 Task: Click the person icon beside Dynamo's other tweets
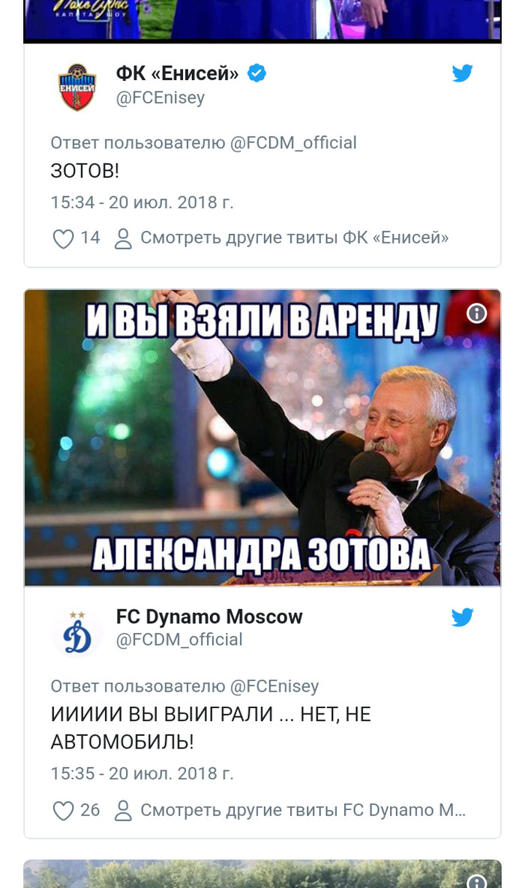[123, 810]
